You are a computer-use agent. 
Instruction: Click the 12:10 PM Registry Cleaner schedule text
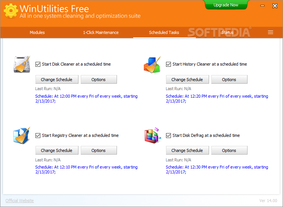[86, 170]
